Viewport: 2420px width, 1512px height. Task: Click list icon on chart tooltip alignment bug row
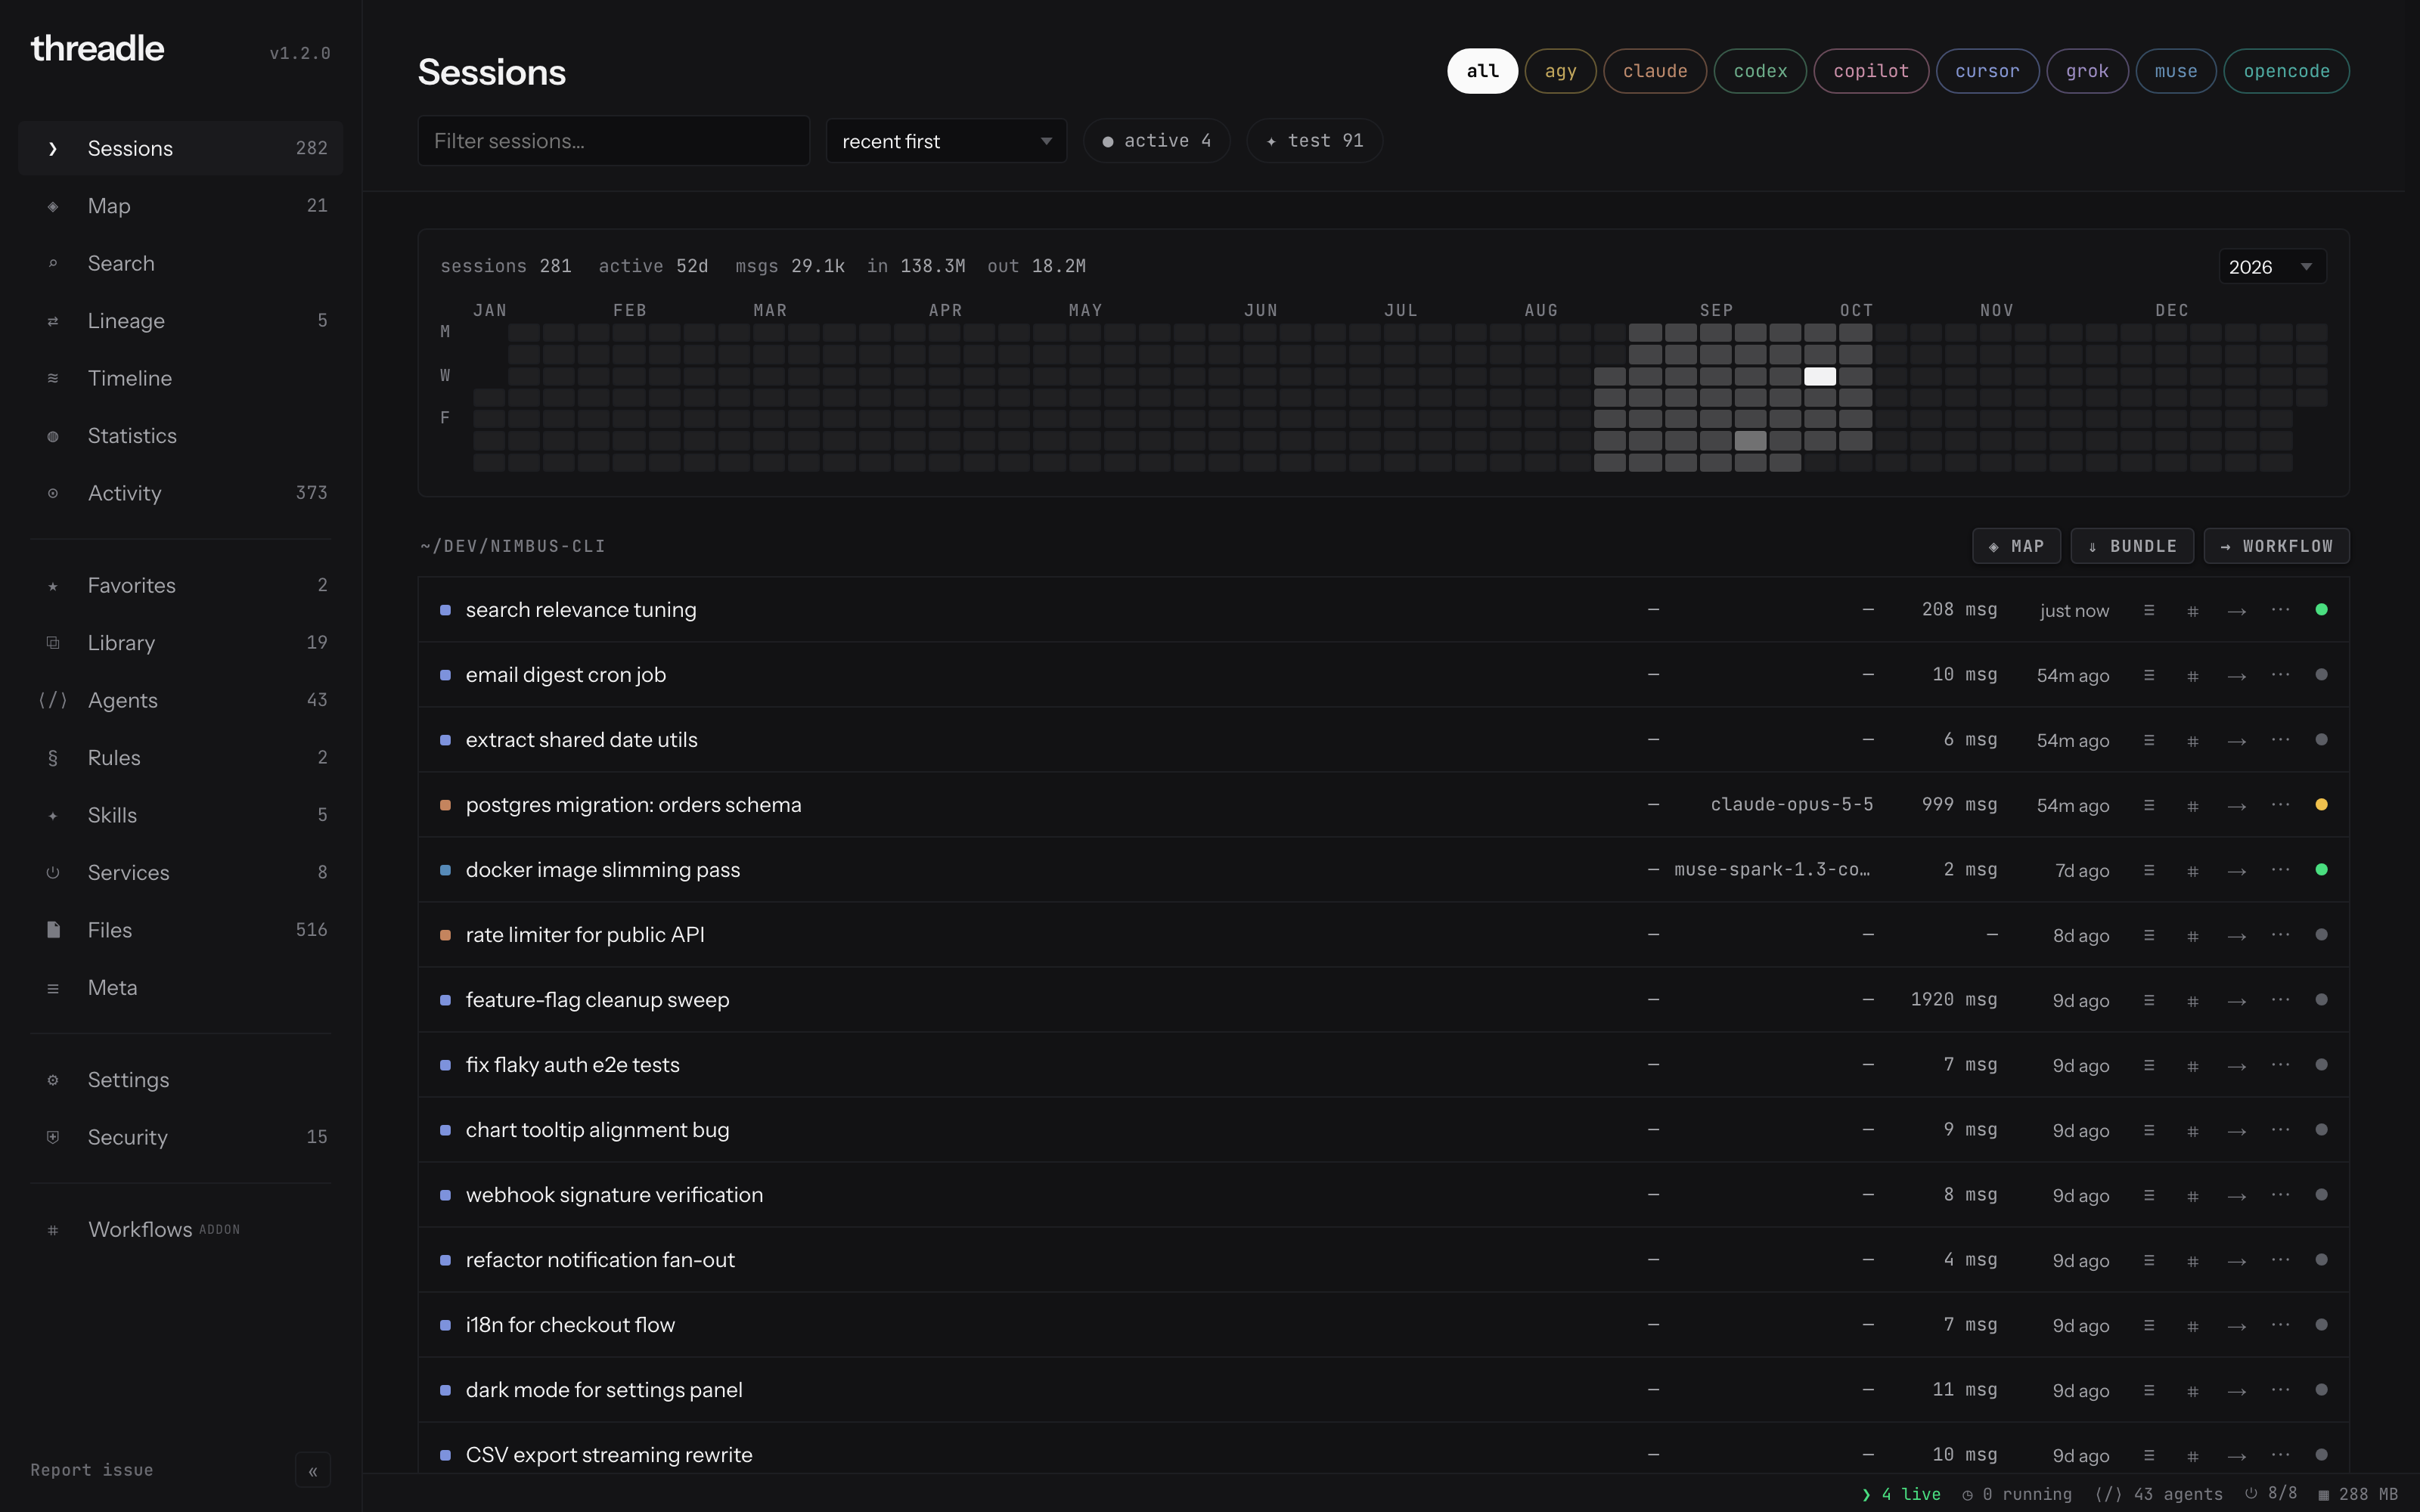2149,1130
